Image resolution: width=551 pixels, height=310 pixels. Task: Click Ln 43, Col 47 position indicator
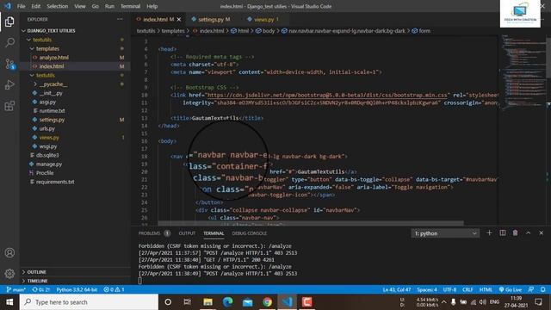[397, 289]
